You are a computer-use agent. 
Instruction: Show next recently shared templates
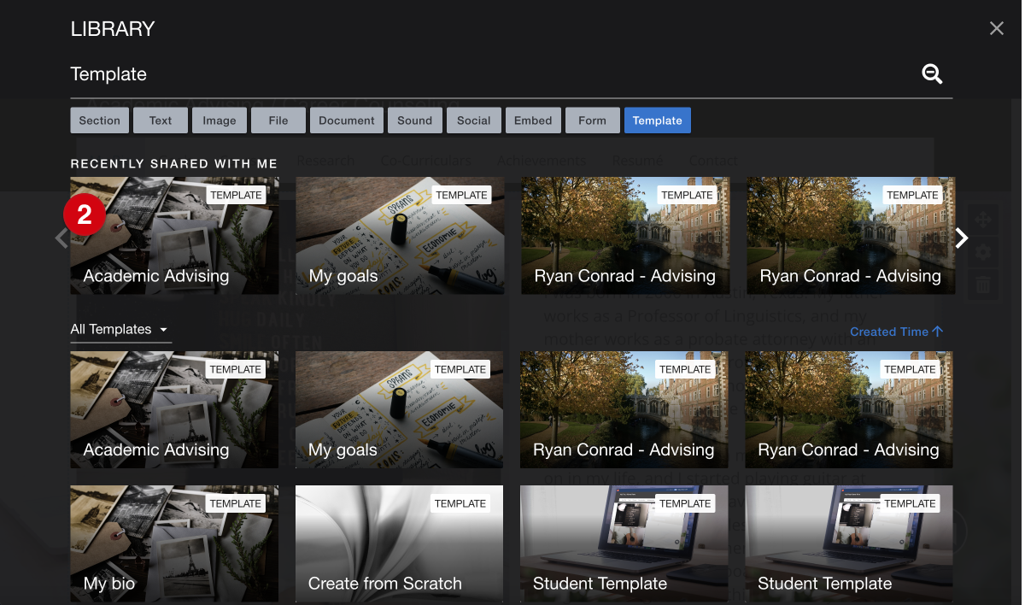tap(962, 238)
